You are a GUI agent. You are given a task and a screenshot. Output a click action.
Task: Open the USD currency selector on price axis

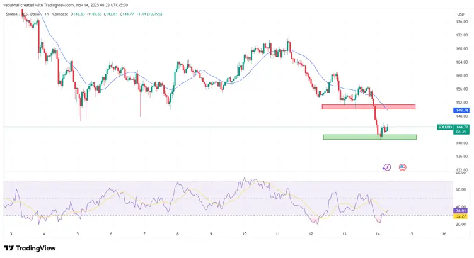460,13
